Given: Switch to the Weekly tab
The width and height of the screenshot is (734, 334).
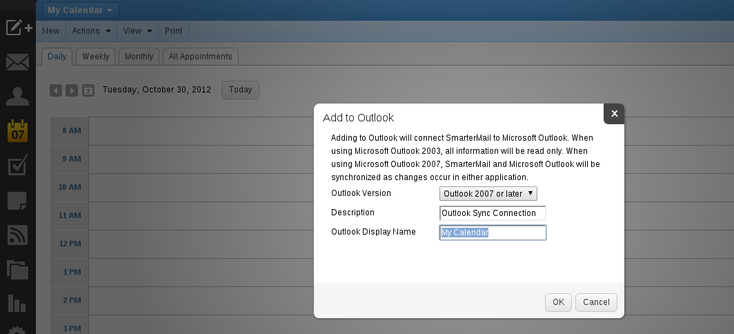Looking at the screenshot, I should coord(95,56).
